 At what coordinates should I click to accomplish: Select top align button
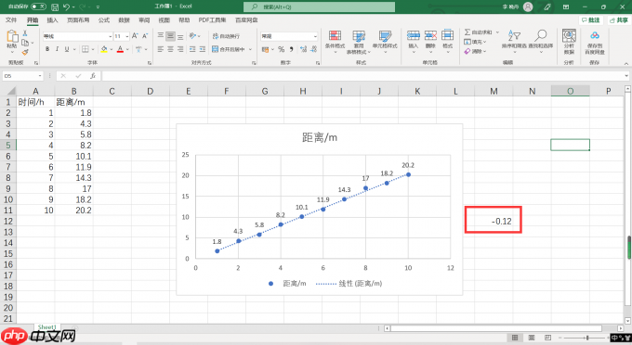[161, 36]
